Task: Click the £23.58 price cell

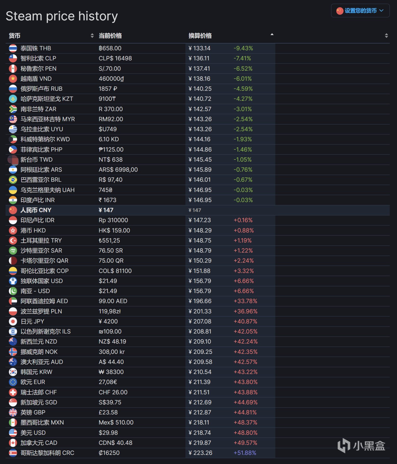Action: (108, 413)
